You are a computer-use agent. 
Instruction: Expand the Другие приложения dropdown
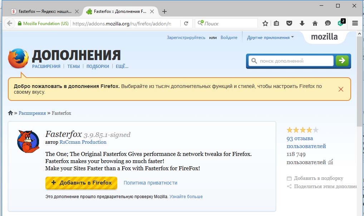[x=270, y=38]
